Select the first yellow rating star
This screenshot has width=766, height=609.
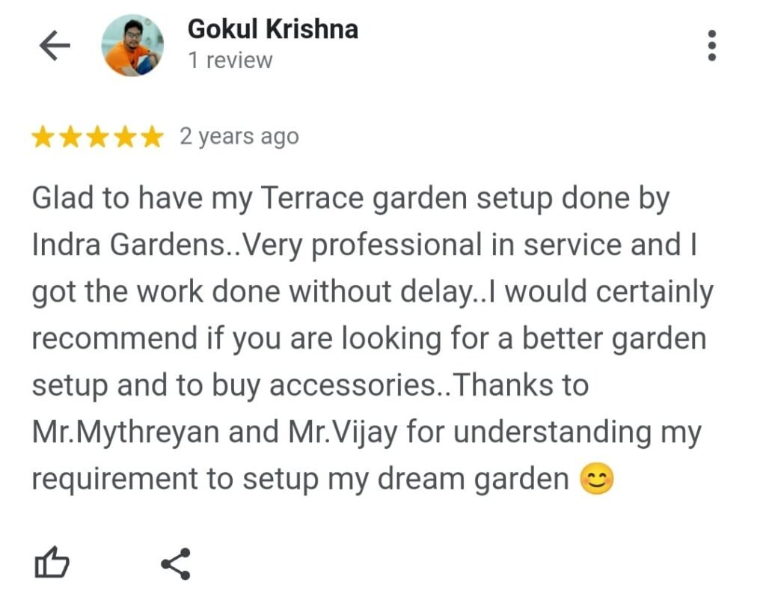click(x=43, y=137)
